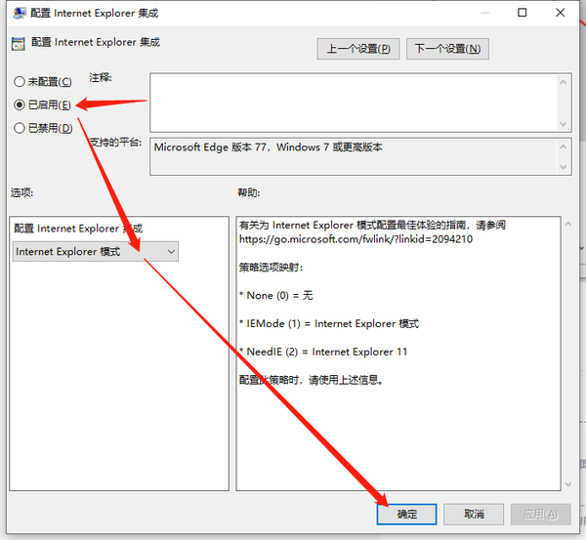The width and height of the screenshot is (586, 540).
Task: Click inside the 注释 comment text box
Action: [x=354, y=103]
